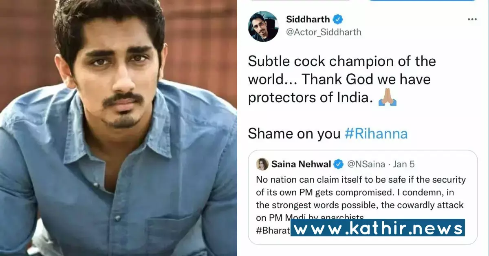Image resolution: width=489 pixels, height=256 pixels.
Task: Open Saina Nehwal's small avatar
Action: tap(262, 164)
